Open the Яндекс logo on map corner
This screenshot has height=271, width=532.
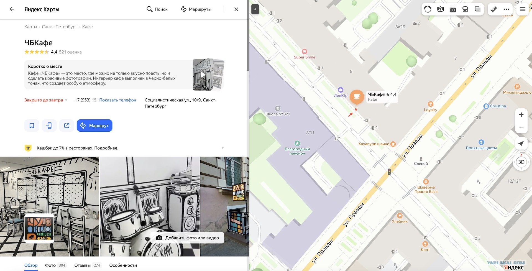tap(514, 267)
